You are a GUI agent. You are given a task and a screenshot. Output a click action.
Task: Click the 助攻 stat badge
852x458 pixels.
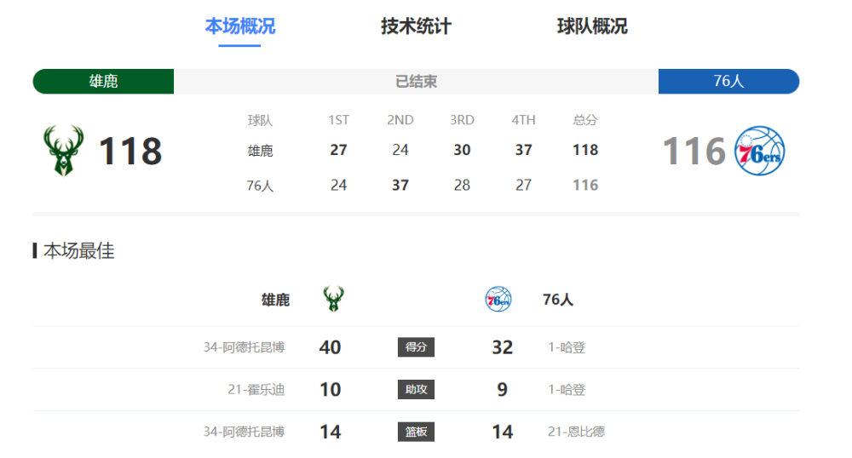[x=416, y=390]
